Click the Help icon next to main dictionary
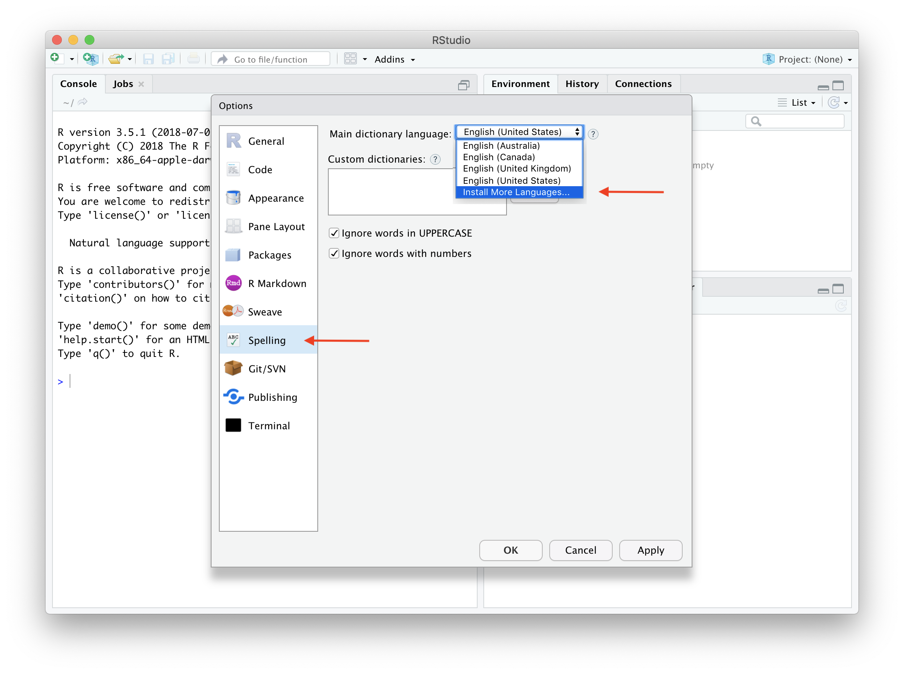This screenshot has width=904, height=674. pyautogui.click(x=594, y=133)
